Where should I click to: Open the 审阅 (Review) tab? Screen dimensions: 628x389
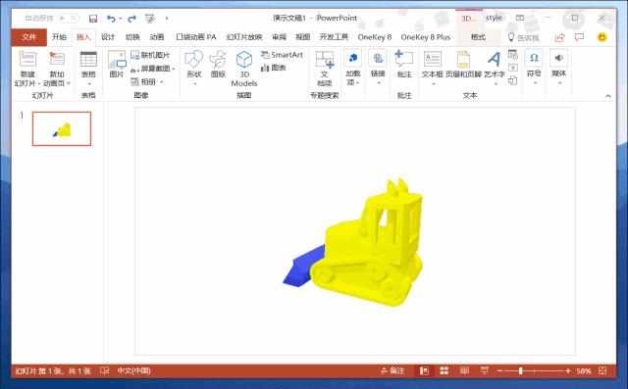(x=279, y=37)
